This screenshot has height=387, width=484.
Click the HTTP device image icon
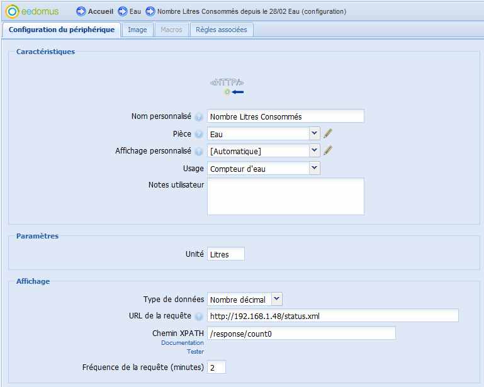[227, 86]
